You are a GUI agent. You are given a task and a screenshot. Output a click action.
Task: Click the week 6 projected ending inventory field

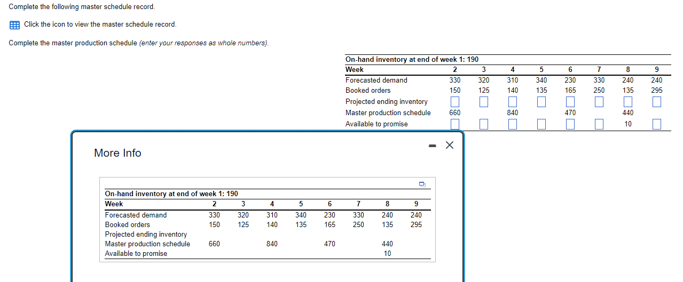570,102
